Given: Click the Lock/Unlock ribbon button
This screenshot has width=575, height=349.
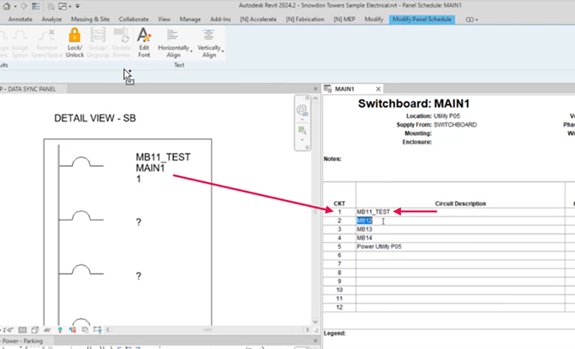Looking at the screenshot, I should [x=75, y=43].
